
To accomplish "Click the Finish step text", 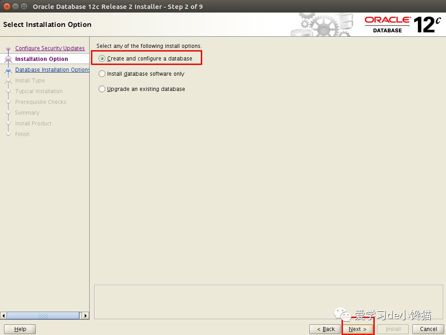I will (22, 134).
